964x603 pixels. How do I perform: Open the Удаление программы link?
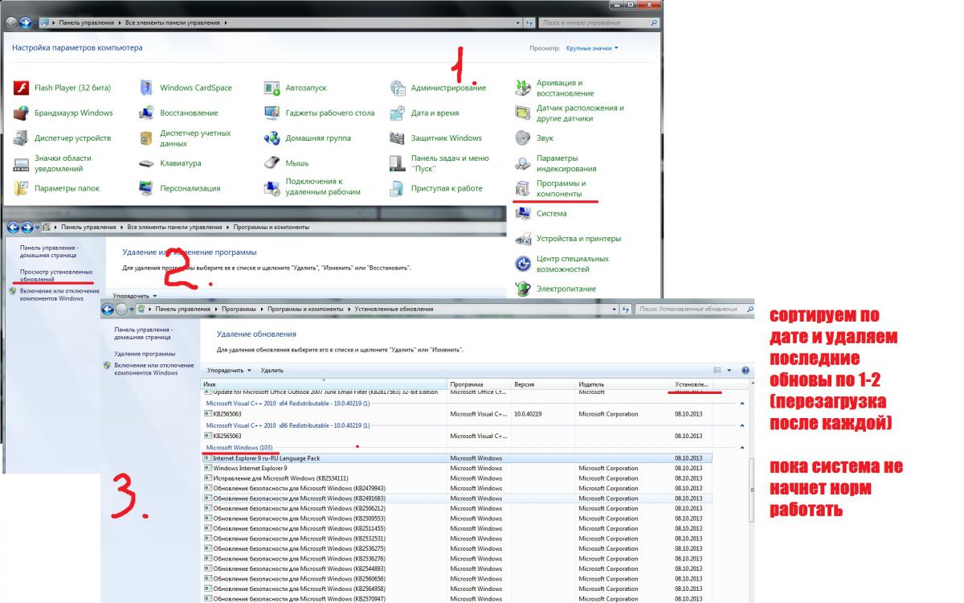tap(145, 354)
